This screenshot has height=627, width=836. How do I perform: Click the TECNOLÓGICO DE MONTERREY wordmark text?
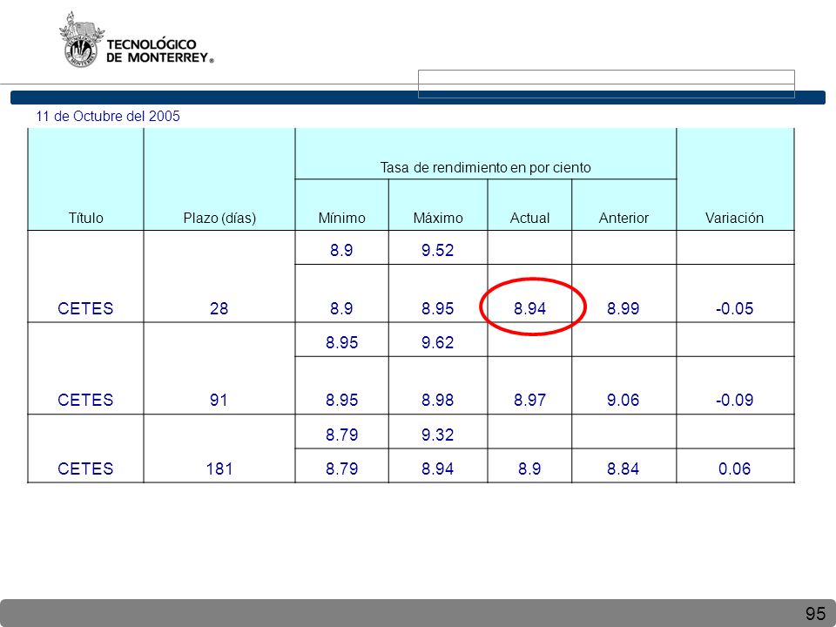tap(159, 51)
